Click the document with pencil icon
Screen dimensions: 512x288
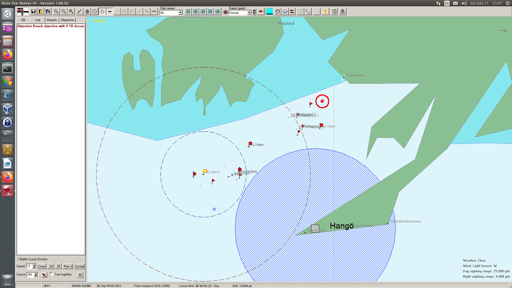tap(334, 11)
